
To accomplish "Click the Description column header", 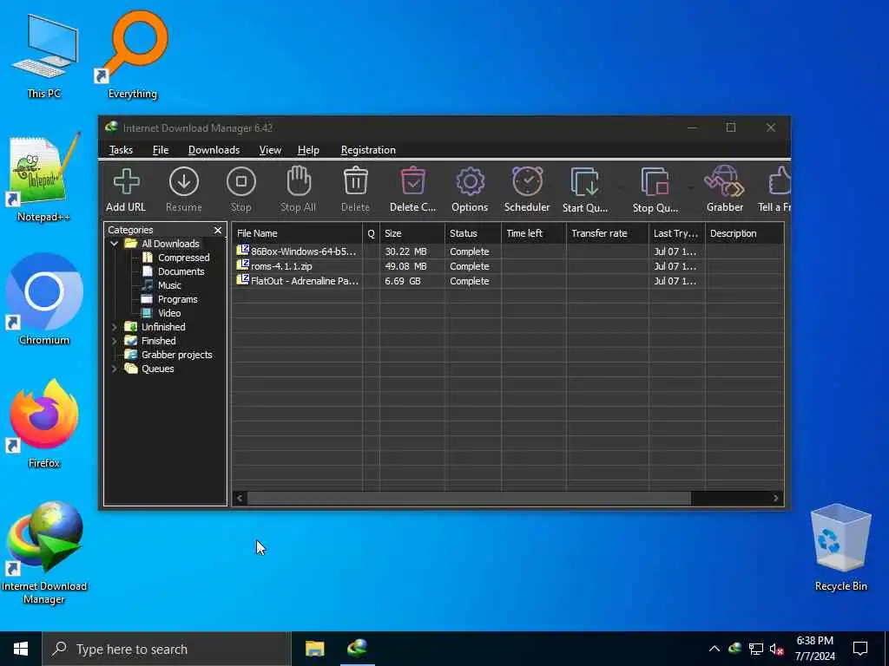I will tap(744, 233).
